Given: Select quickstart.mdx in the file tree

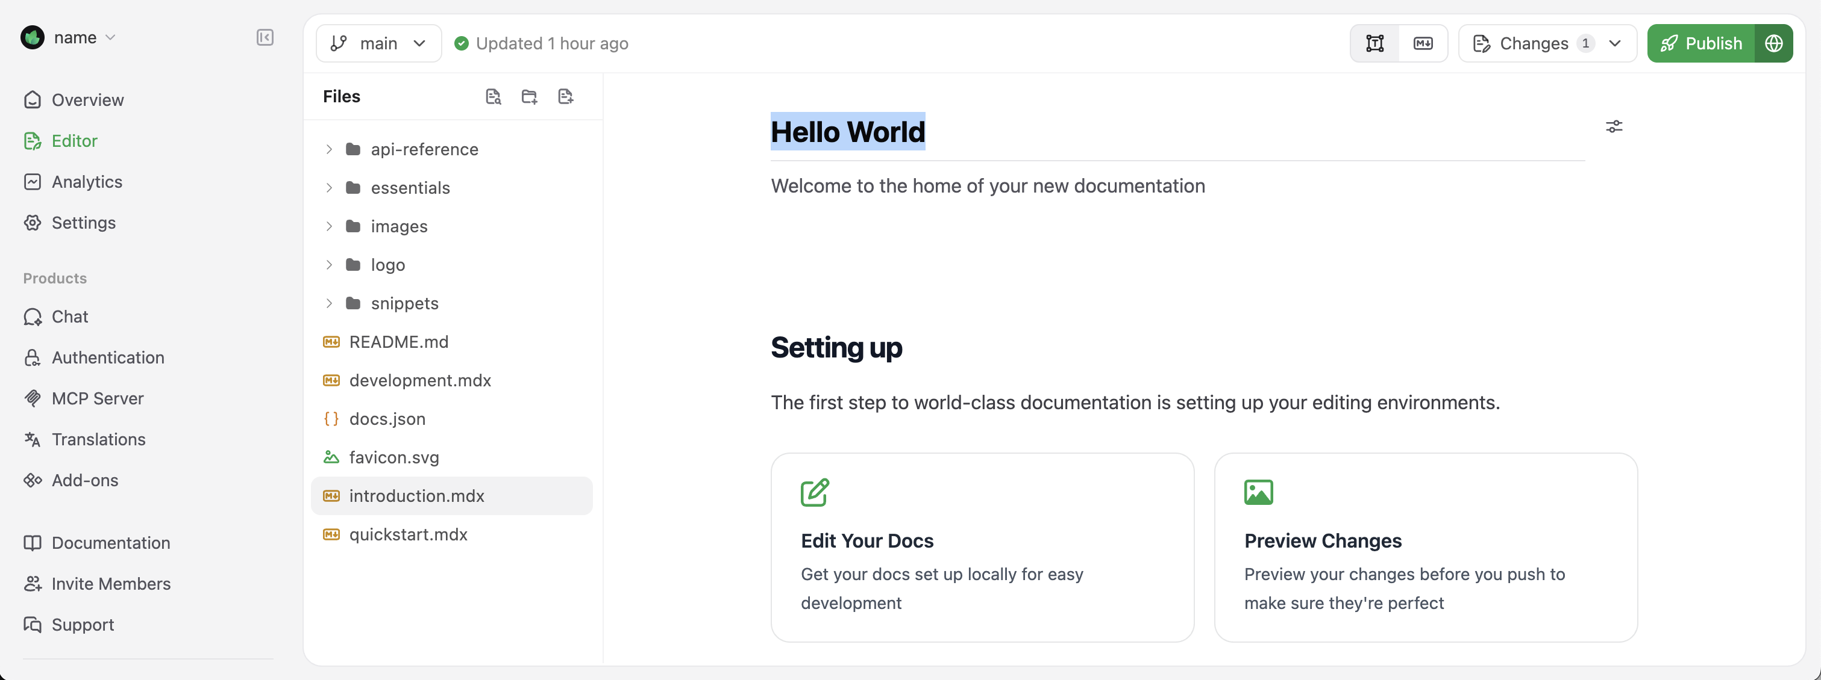Looking at the screenshot, I should tap(409, 534).
